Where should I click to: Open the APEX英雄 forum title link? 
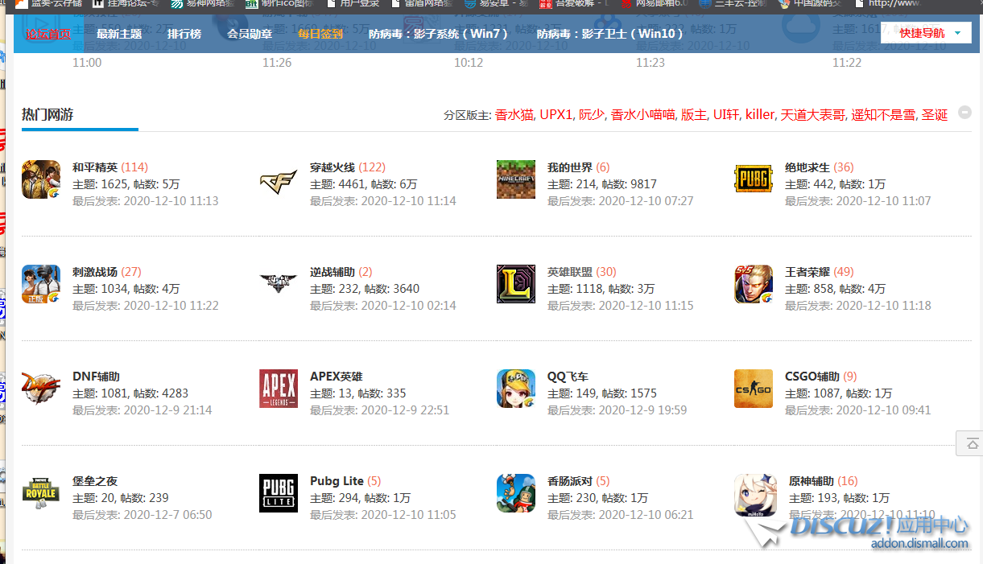[336, 377]
